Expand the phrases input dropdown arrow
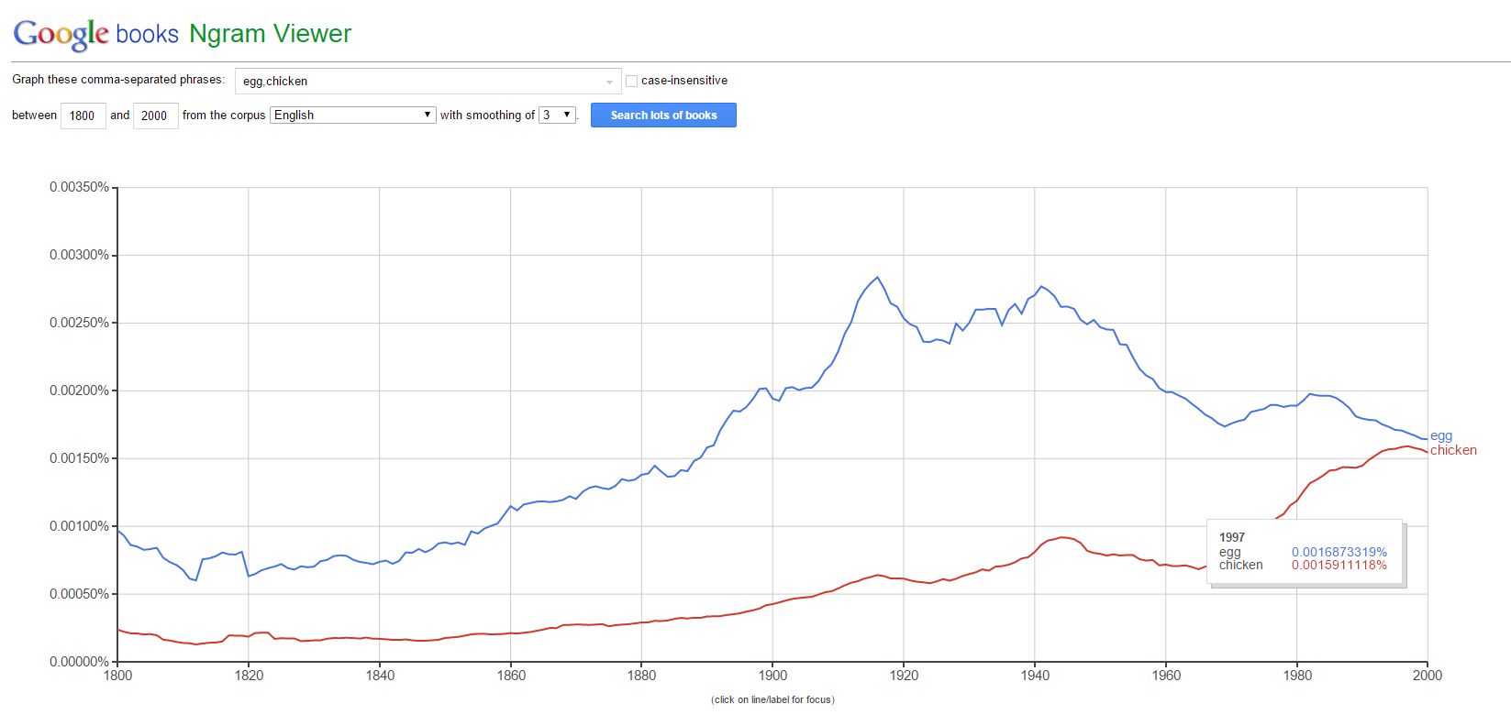The height and width of the screenshot is (726, 1511). pyautogui.click(x=609, y=82)
